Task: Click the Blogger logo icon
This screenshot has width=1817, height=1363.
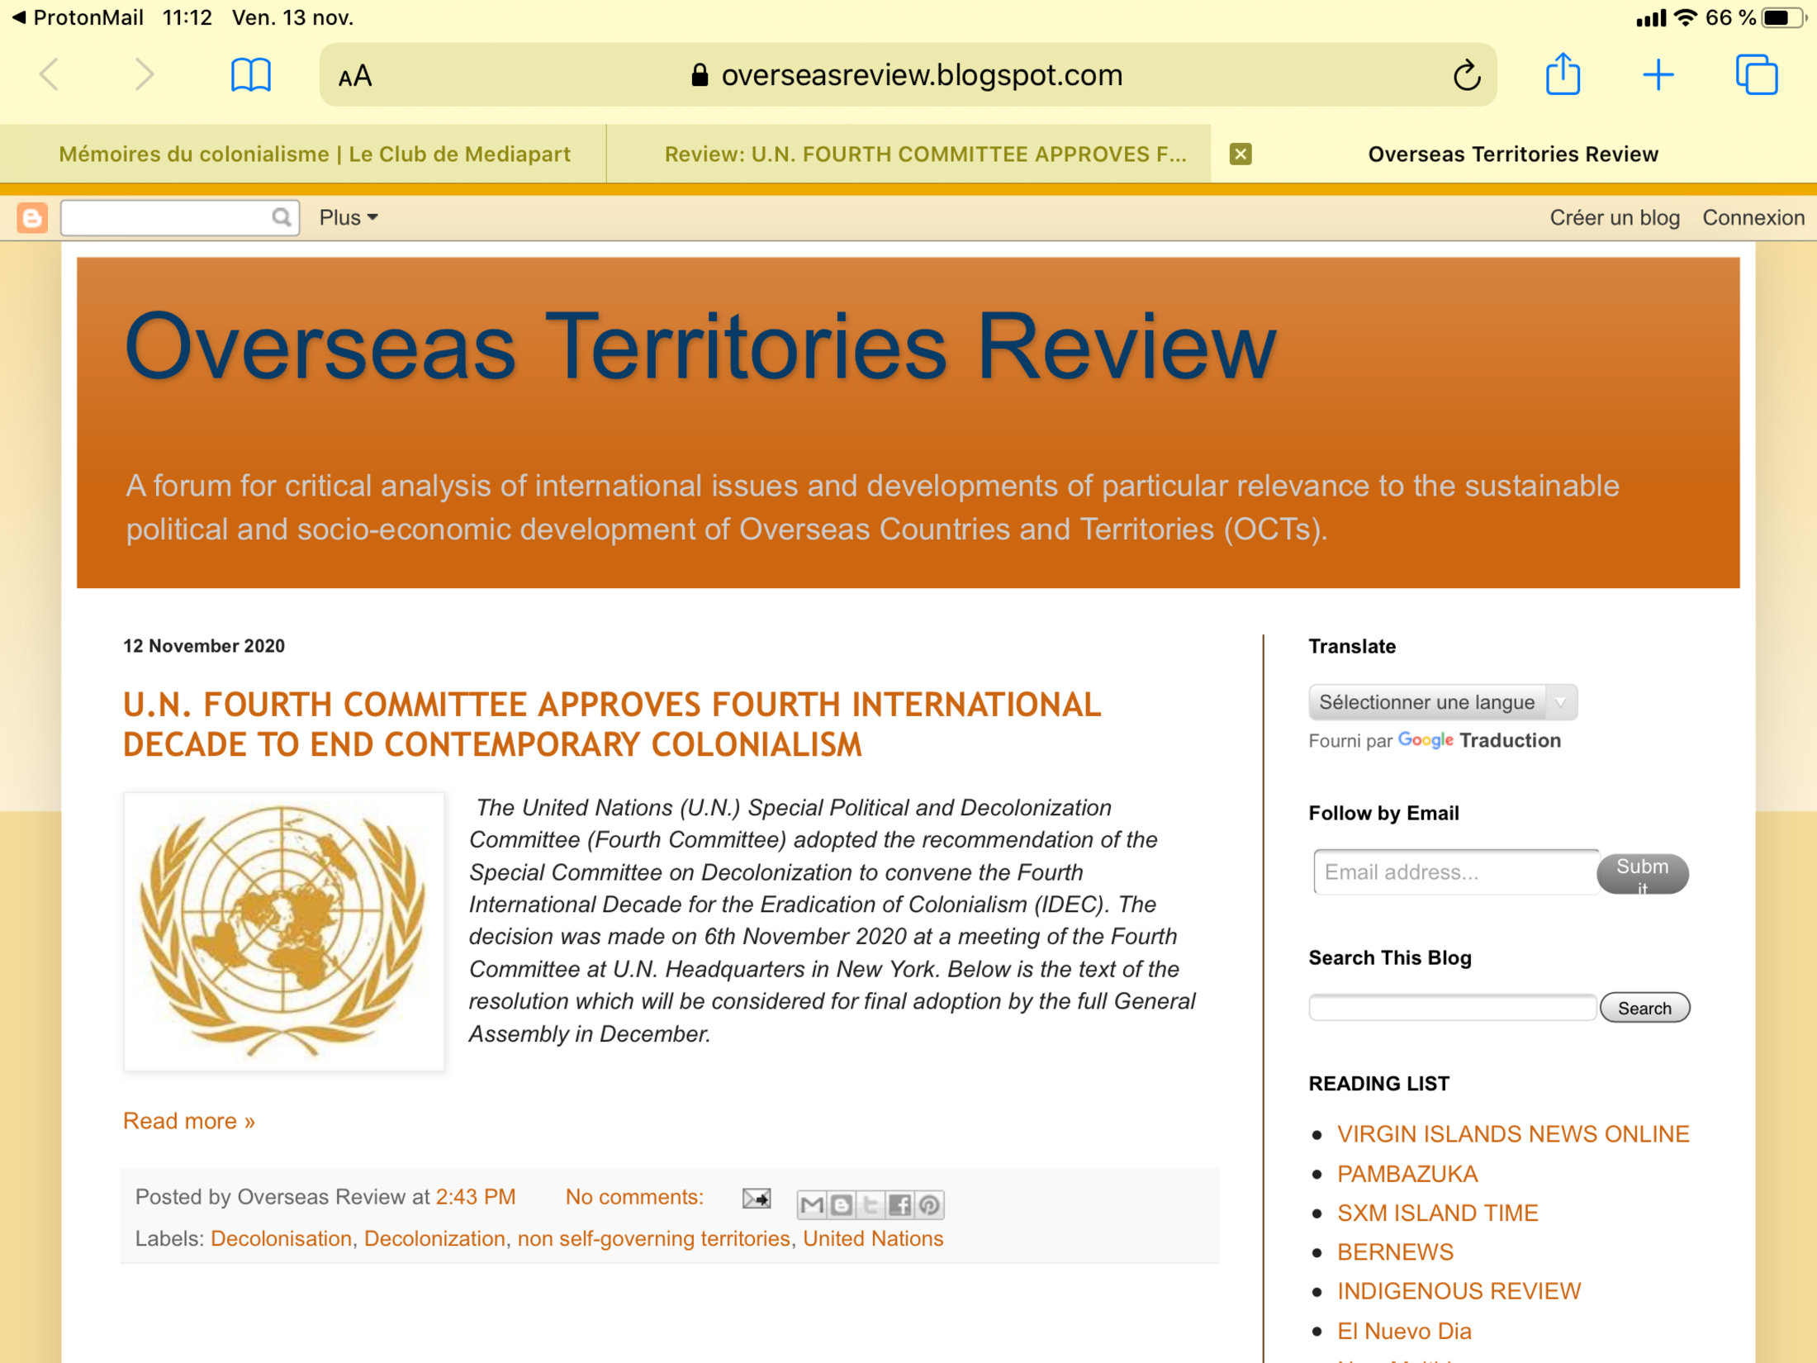Action: (x=32, y=217)
